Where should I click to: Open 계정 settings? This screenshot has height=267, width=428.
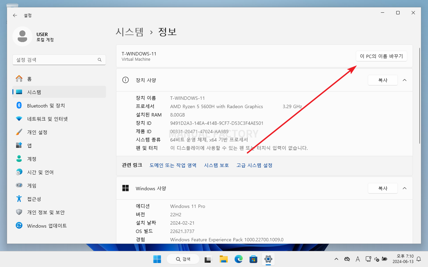click(x=59, y=159)
